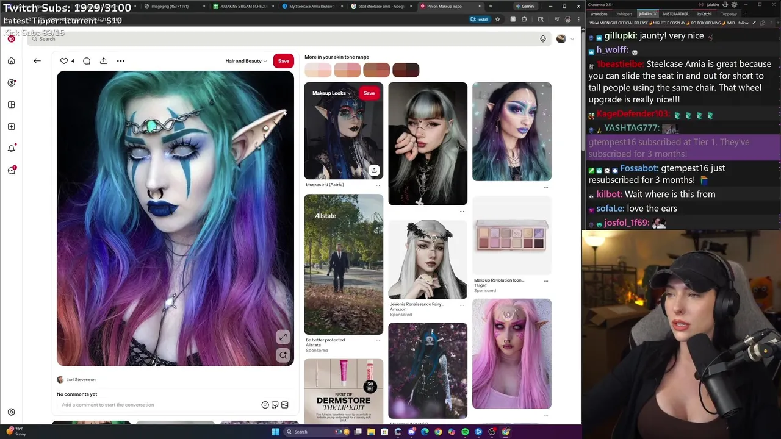This screenshot has width=781, height=439.
Task: Open a new browser tab
Action: click(x=491, y=6)
